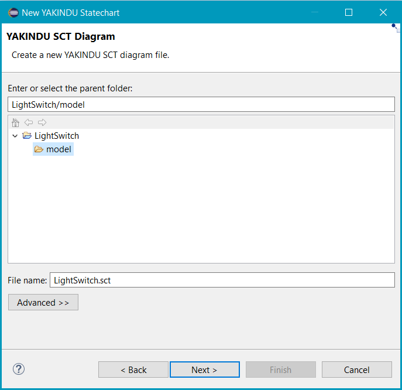The image size is (402, 390).
Task: Expand Advanced >> options
Action: [43, 302]
